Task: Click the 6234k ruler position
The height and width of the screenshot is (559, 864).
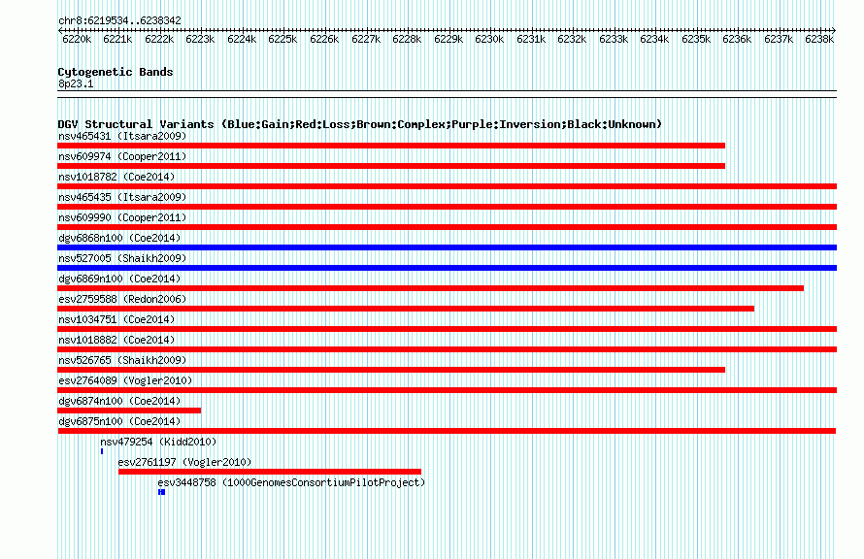Action: coord(654,39)
